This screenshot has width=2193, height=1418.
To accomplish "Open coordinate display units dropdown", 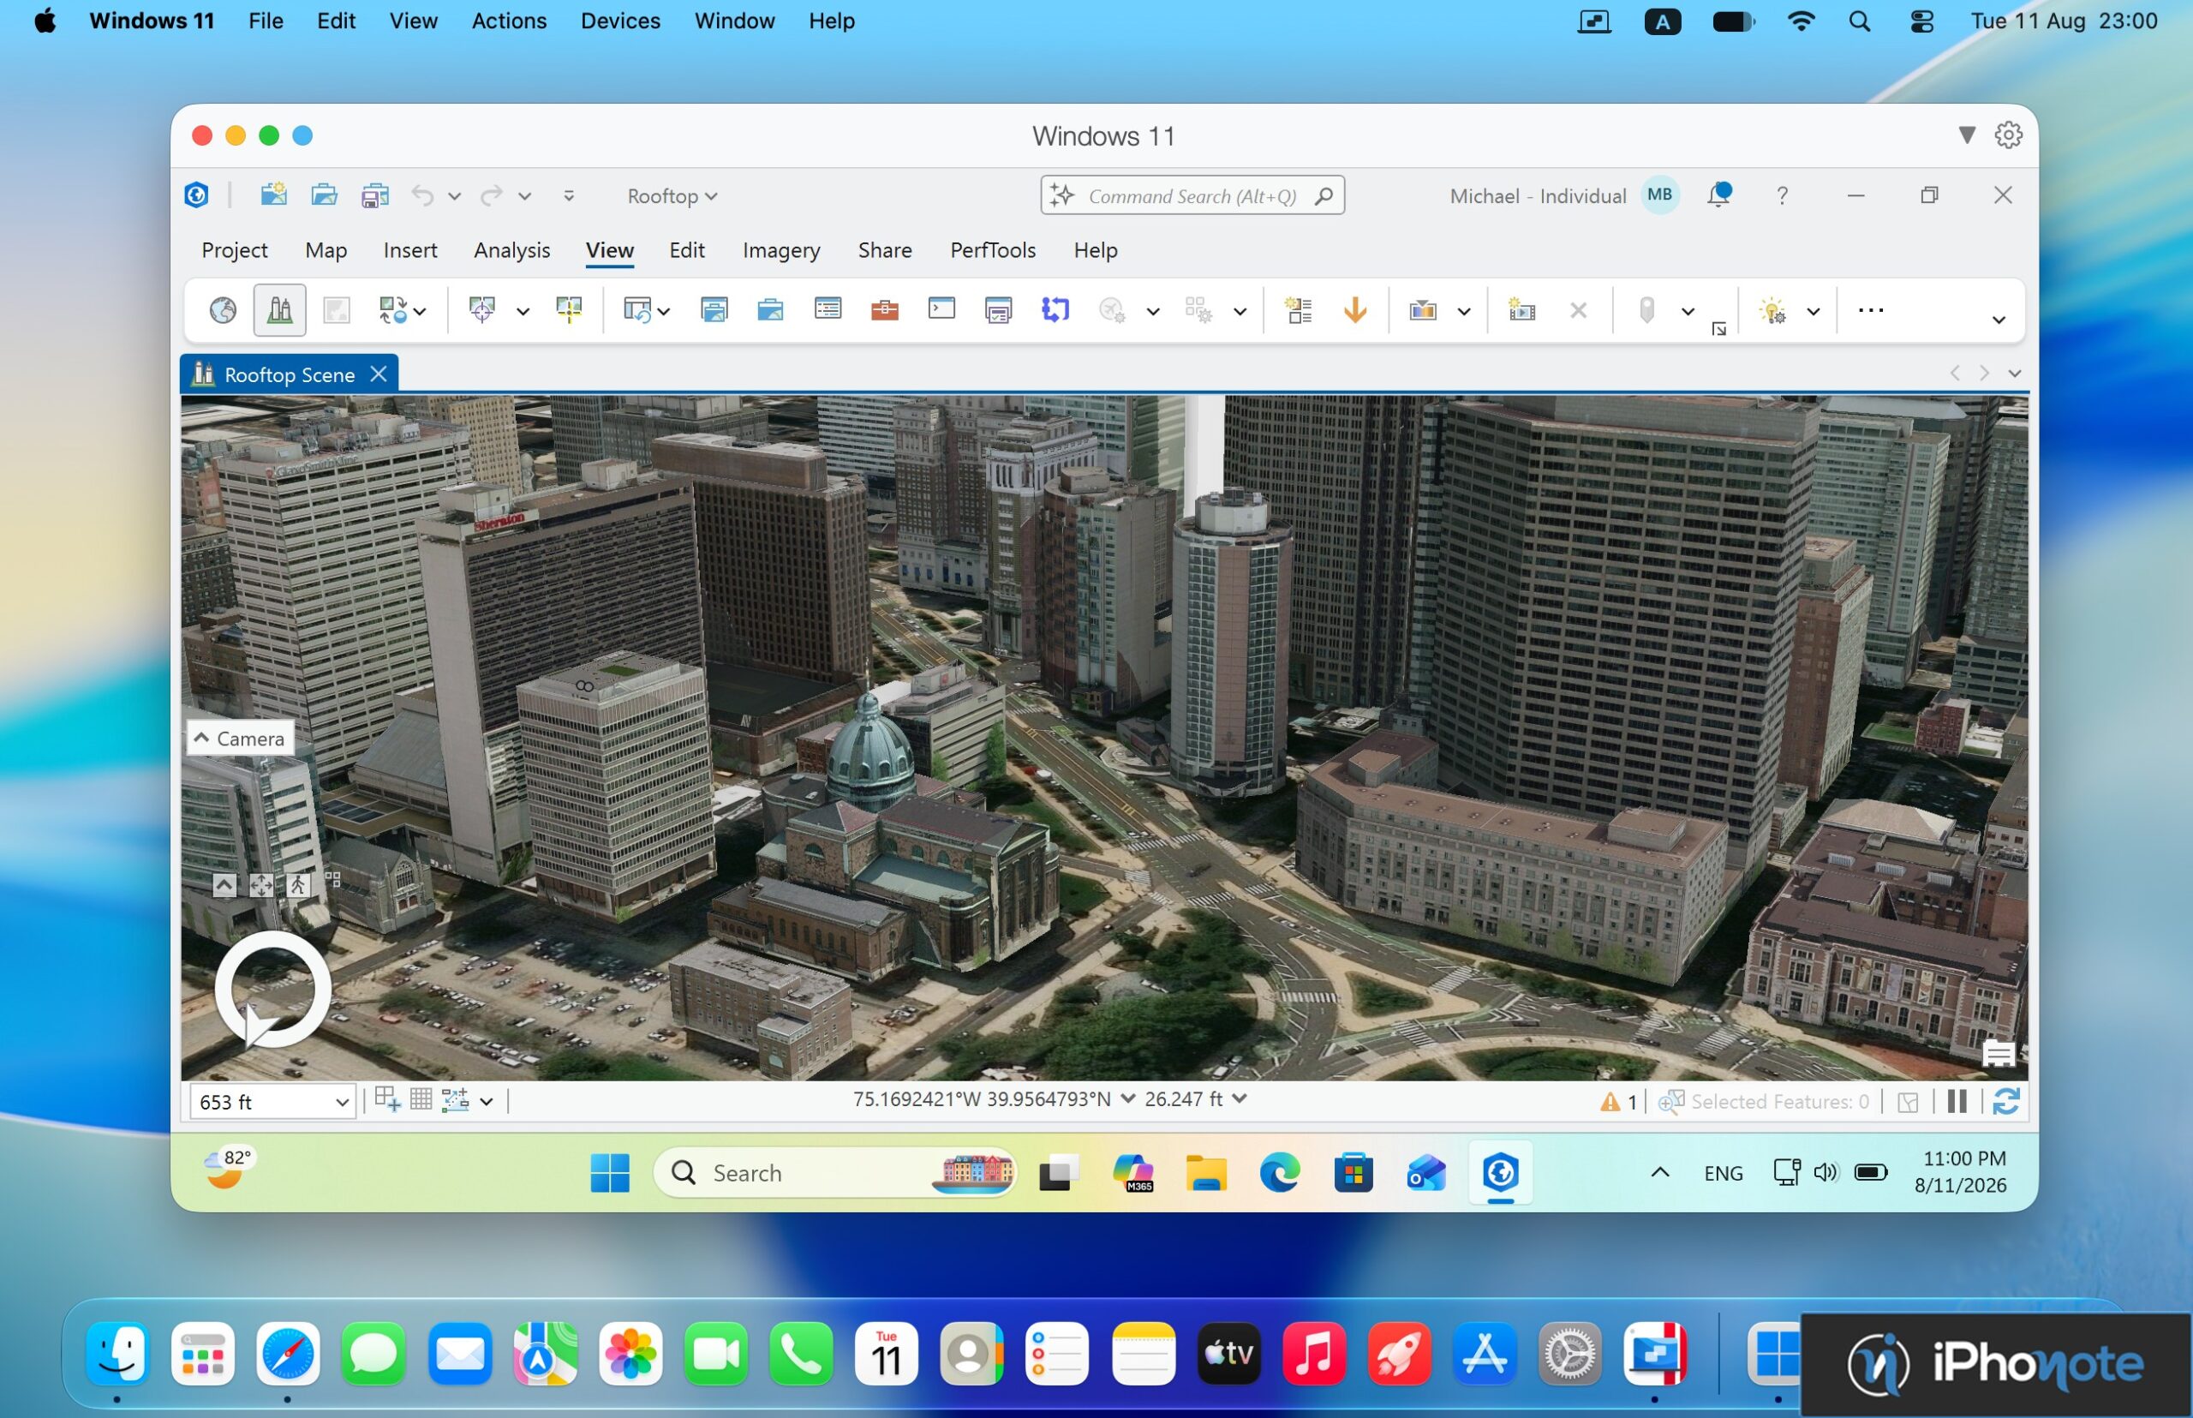I will point(1128,1098).
